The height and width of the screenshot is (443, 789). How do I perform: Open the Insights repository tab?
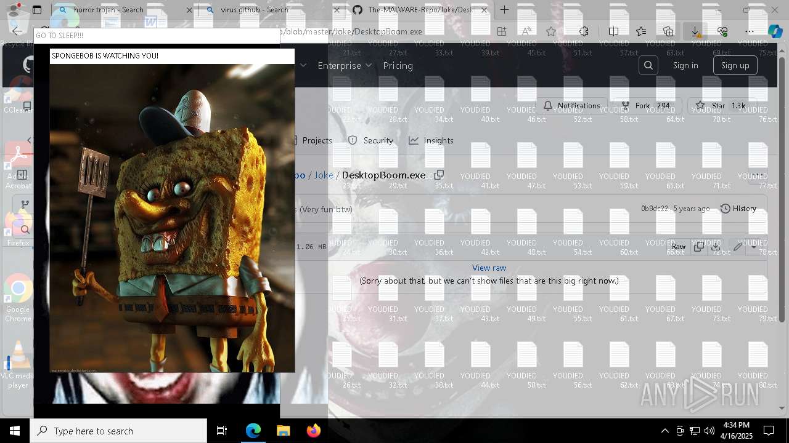(x=431, y=140)
